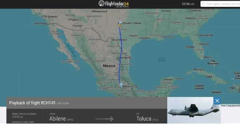
Task: Click the origin pin marker near Fort Worth
Action: [x=120, y=23]
